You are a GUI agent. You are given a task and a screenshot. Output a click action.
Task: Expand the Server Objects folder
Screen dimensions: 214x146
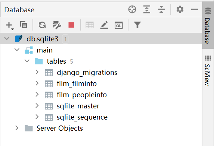(17, 128)
